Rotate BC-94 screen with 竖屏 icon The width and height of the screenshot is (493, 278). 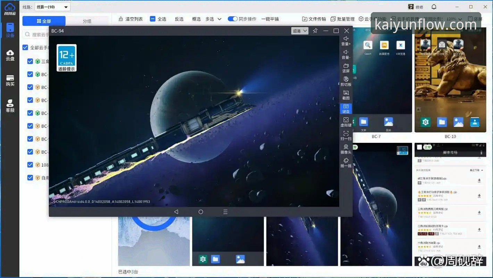click(346, 68)
